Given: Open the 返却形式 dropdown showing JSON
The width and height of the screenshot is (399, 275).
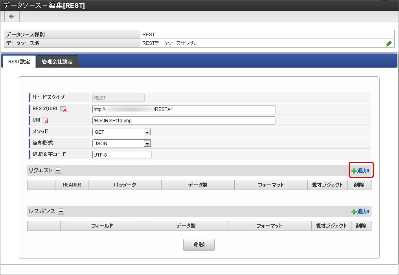Looking at the screenshot, I should click(121, 144).
